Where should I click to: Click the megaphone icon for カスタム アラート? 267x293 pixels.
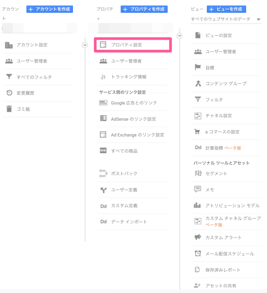[x=198, y=237]
